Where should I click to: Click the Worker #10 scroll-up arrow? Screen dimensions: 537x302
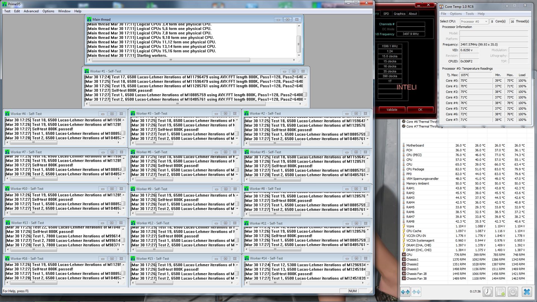123,195
